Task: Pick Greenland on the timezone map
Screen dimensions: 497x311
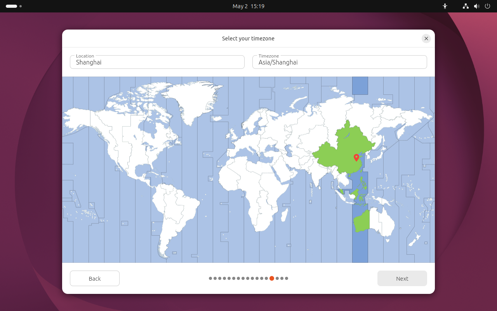Action: click(192, 101)
